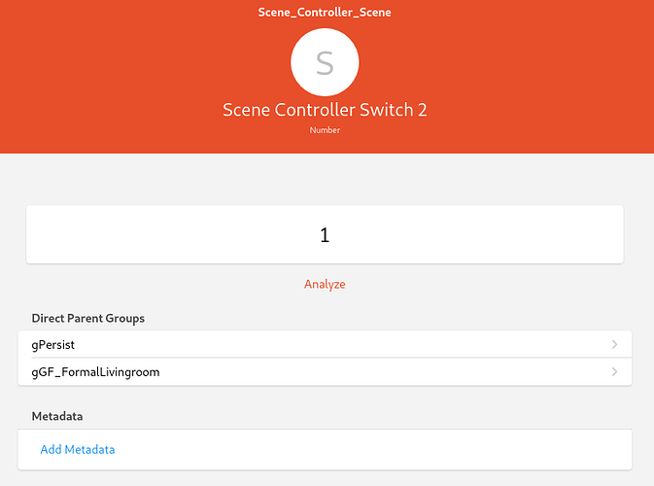Viewport: 654px width, 486px height.
Task: Select the gGF_FormalLivingroom text label
Action: click(95, 372)
